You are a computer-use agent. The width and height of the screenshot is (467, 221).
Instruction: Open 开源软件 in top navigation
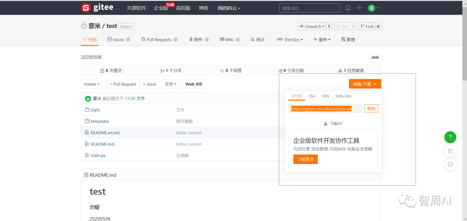pyautogui.click(x=136, y=8)
